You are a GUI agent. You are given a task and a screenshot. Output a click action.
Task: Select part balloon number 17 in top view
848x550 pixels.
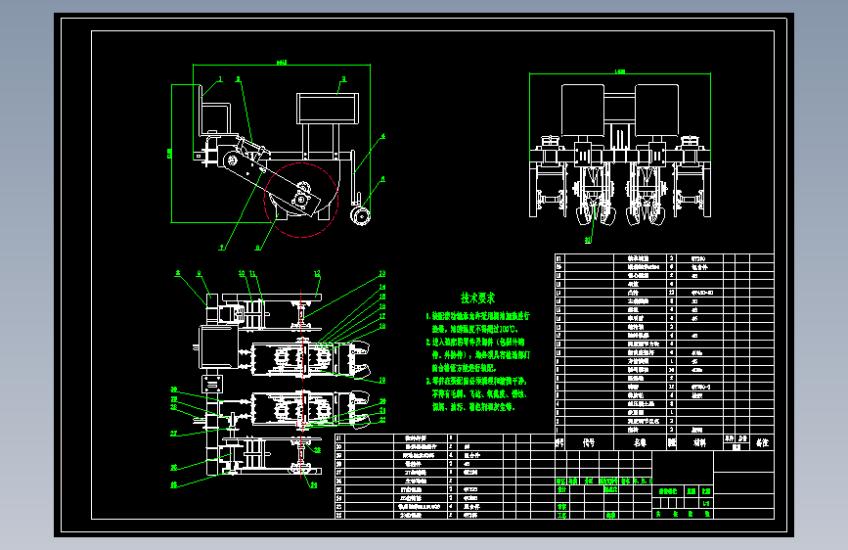coord(382,316)
